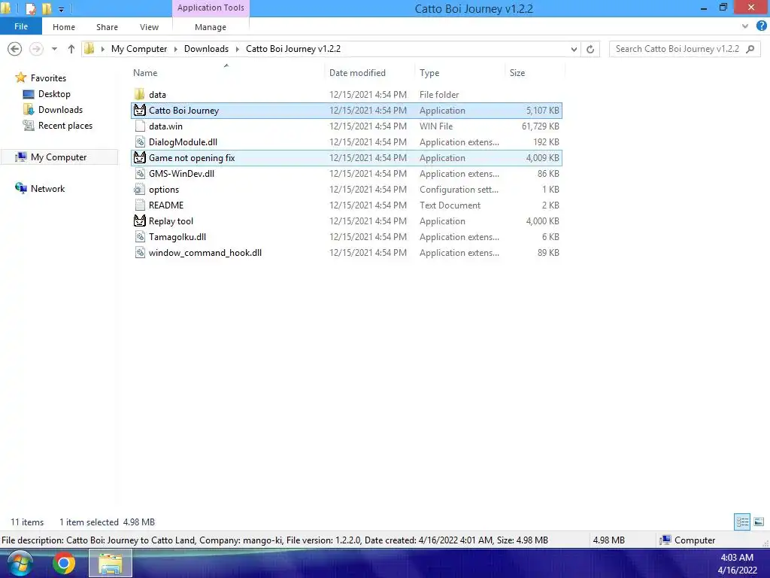Screen dimensions: 770x578
Task: Click My Computer in the address path
Action: coord(139,49)
